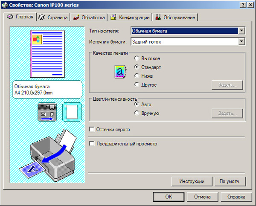Click the question mark help button
256x206 pixels.
(x=243, y=5)
